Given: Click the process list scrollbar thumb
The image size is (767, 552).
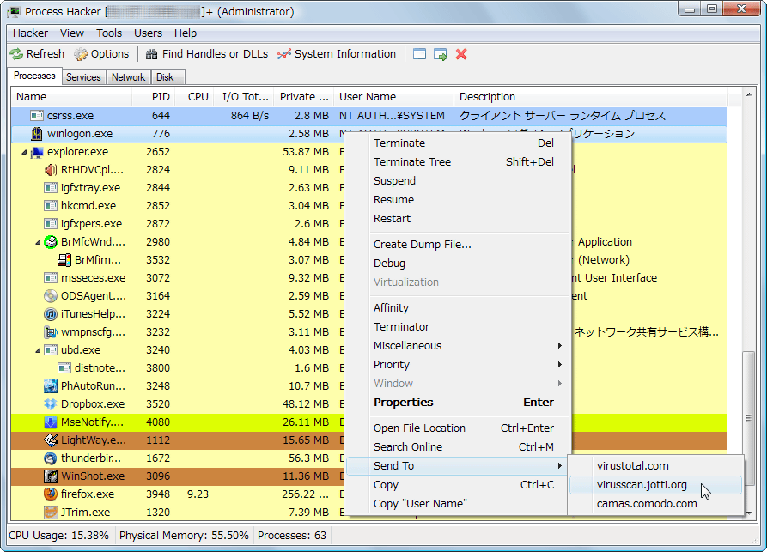Looking at the screenshot, I should pos(748,417).
